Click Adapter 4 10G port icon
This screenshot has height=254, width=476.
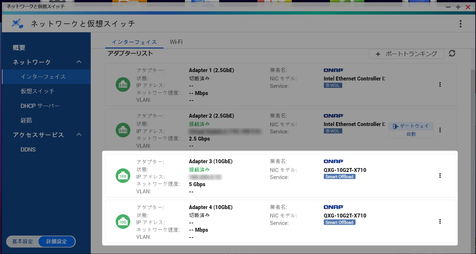[x=123, y=222]
